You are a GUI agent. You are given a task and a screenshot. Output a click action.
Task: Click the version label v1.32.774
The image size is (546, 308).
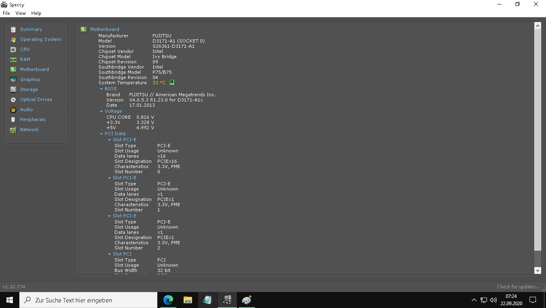(14, 287)
